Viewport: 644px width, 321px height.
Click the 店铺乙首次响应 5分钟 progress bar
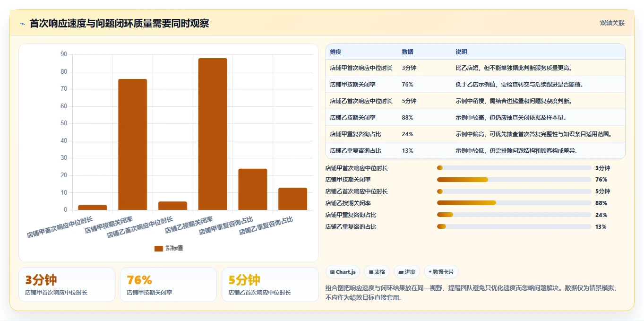[514, 191]
